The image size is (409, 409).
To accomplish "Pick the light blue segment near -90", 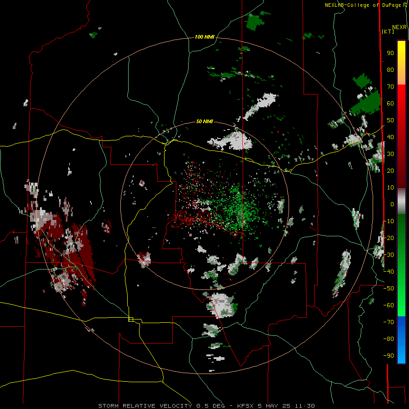I will [x=401, y=355].
